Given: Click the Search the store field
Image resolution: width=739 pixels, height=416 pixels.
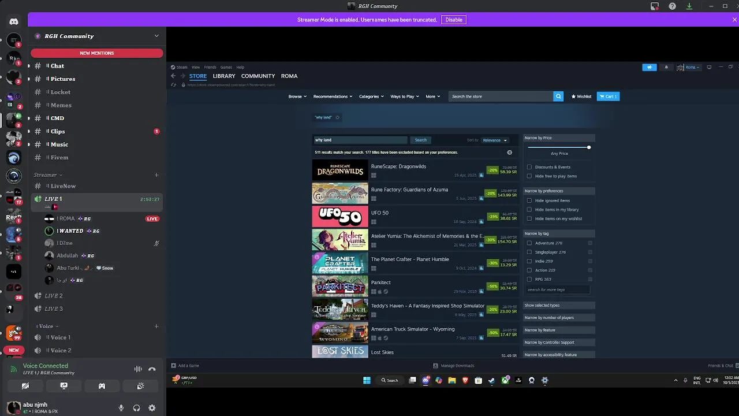Looking at the screenshot, I should pos(501,96).
